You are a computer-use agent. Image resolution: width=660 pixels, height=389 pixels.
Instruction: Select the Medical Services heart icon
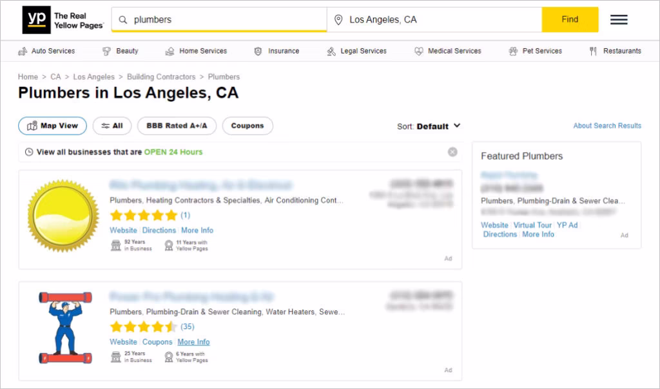[x=420, y=50]
